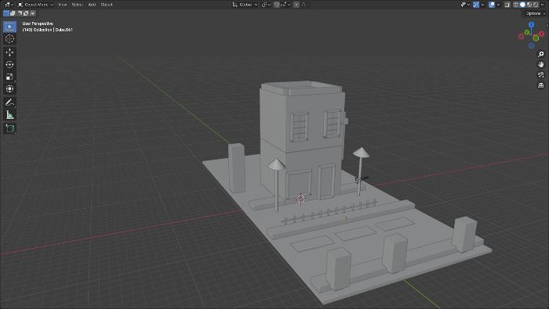Screen dimensions: 549x309
Task: Select the Transform tool
Action: click(9, 89)
